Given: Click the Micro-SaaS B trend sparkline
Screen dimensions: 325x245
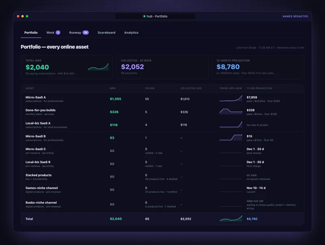Looking at the screenshot, I should pos(231,138).
